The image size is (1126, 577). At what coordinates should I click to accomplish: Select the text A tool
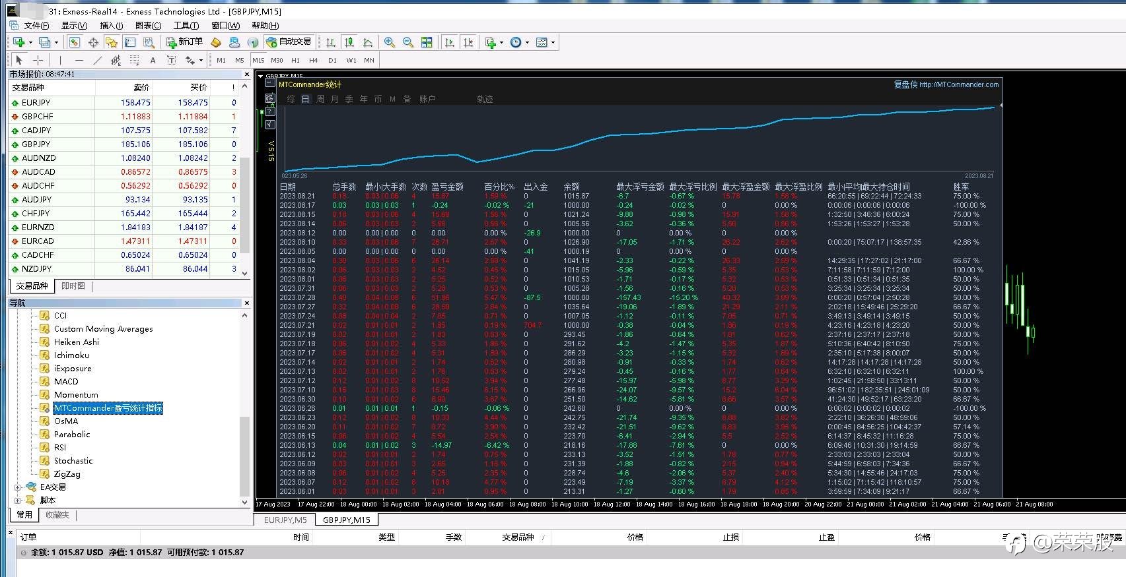[153, 60]
